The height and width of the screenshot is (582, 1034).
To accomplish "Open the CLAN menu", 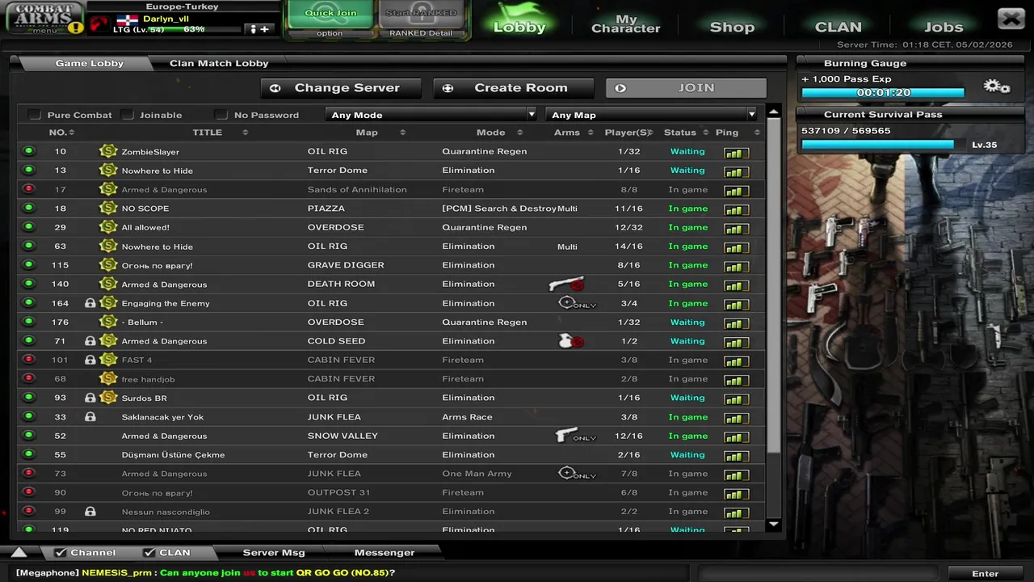I will coord(838,27).
